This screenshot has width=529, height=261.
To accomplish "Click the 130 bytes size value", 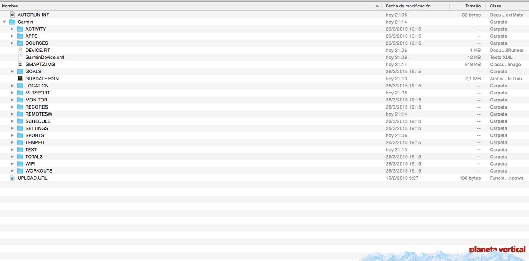I will point(470,178).
